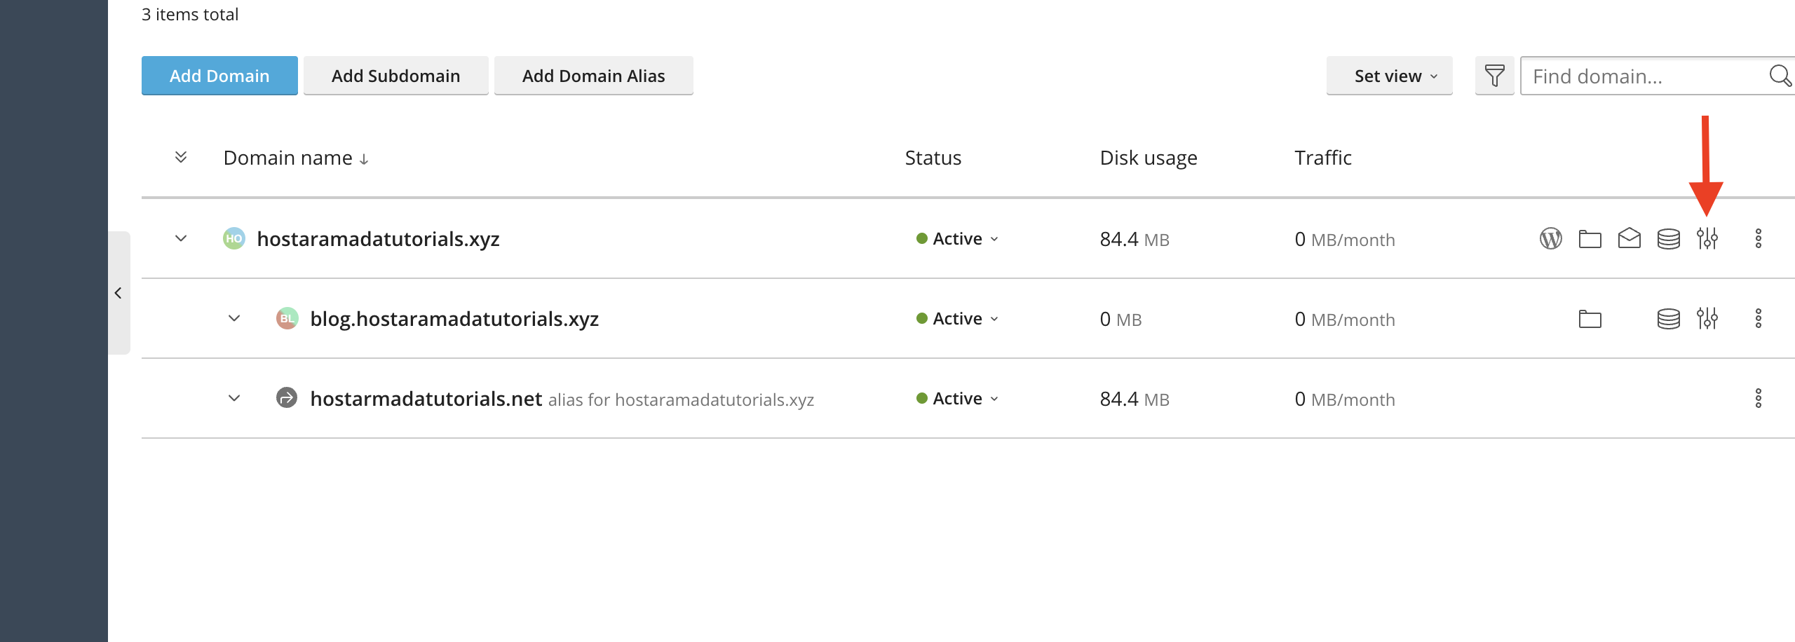This screenshot has height=642, width=1795.
Task: Open Active status dropdown for hostaramadatutorials.xyz
Action: pyautogui.click(x=957, y=239)
